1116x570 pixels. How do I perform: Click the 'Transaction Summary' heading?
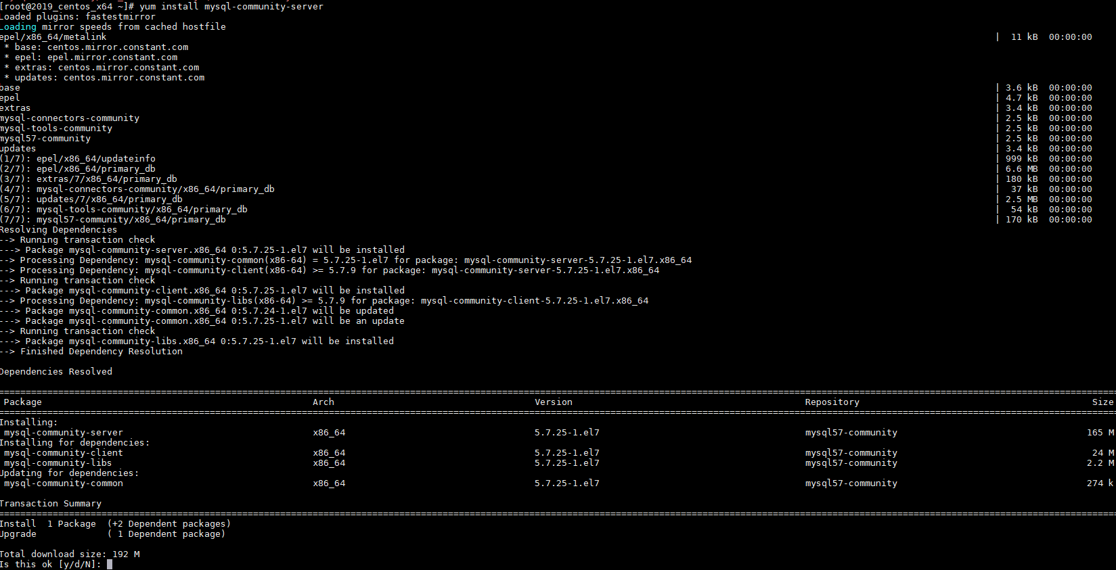pyautogui.click(x=51, y=504)
